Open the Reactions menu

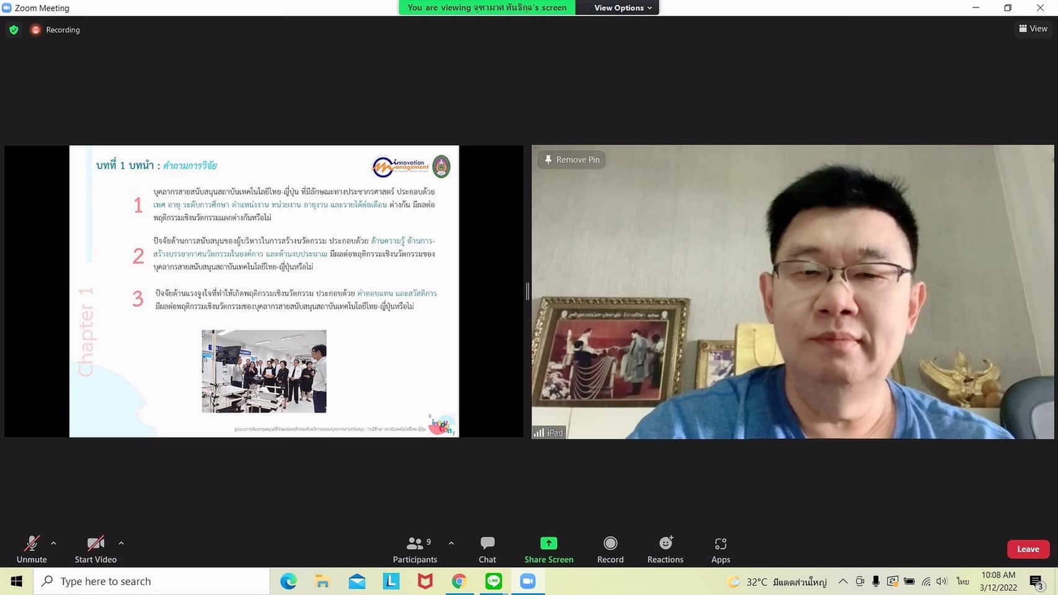tap(665, 549)
